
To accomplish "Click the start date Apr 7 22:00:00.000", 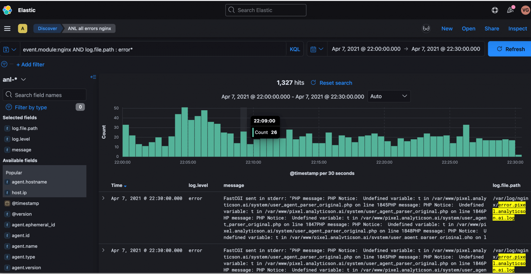I will (x=366, y=49).
